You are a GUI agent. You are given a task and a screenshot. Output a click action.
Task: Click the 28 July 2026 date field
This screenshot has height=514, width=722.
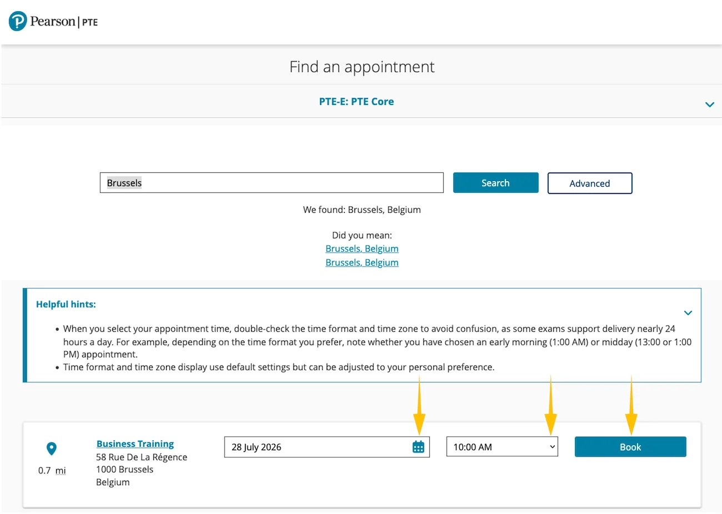tap(327, 447)
